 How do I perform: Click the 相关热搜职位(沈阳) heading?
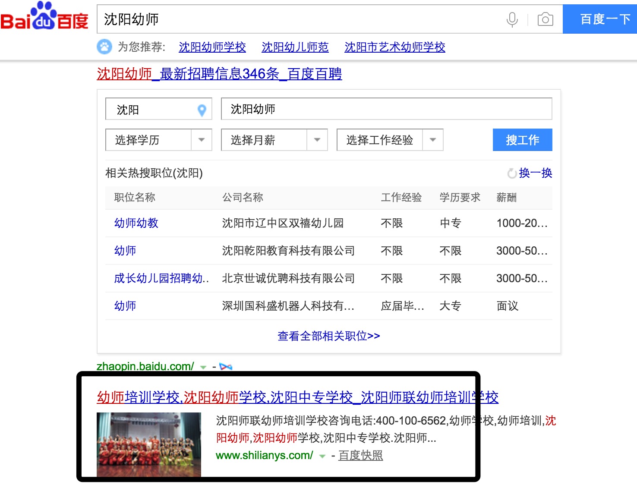coord(154,173)
